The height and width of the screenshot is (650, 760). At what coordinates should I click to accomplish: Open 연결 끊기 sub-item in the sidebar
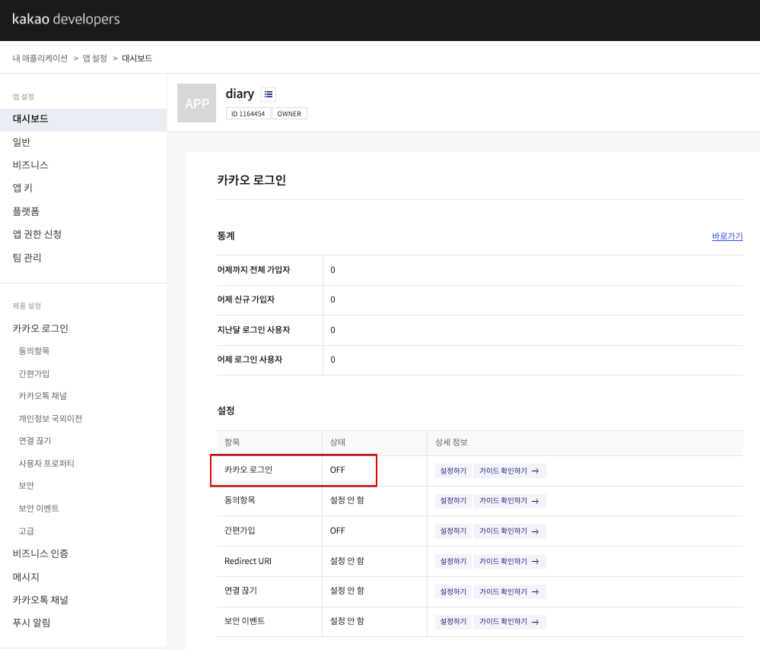[35, 441]
